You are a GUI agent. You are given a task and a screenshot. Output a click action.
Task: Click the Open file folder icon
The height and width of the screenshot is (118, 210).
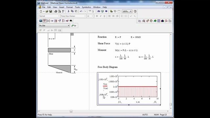click(47, 11)
